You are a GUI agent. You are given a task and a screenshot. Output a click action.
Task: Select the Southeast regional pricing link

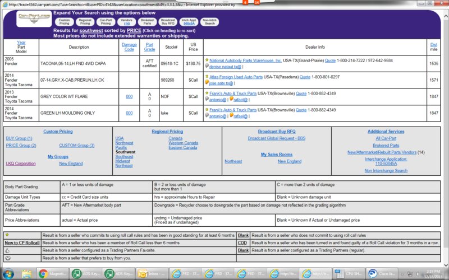click(124, 157)
